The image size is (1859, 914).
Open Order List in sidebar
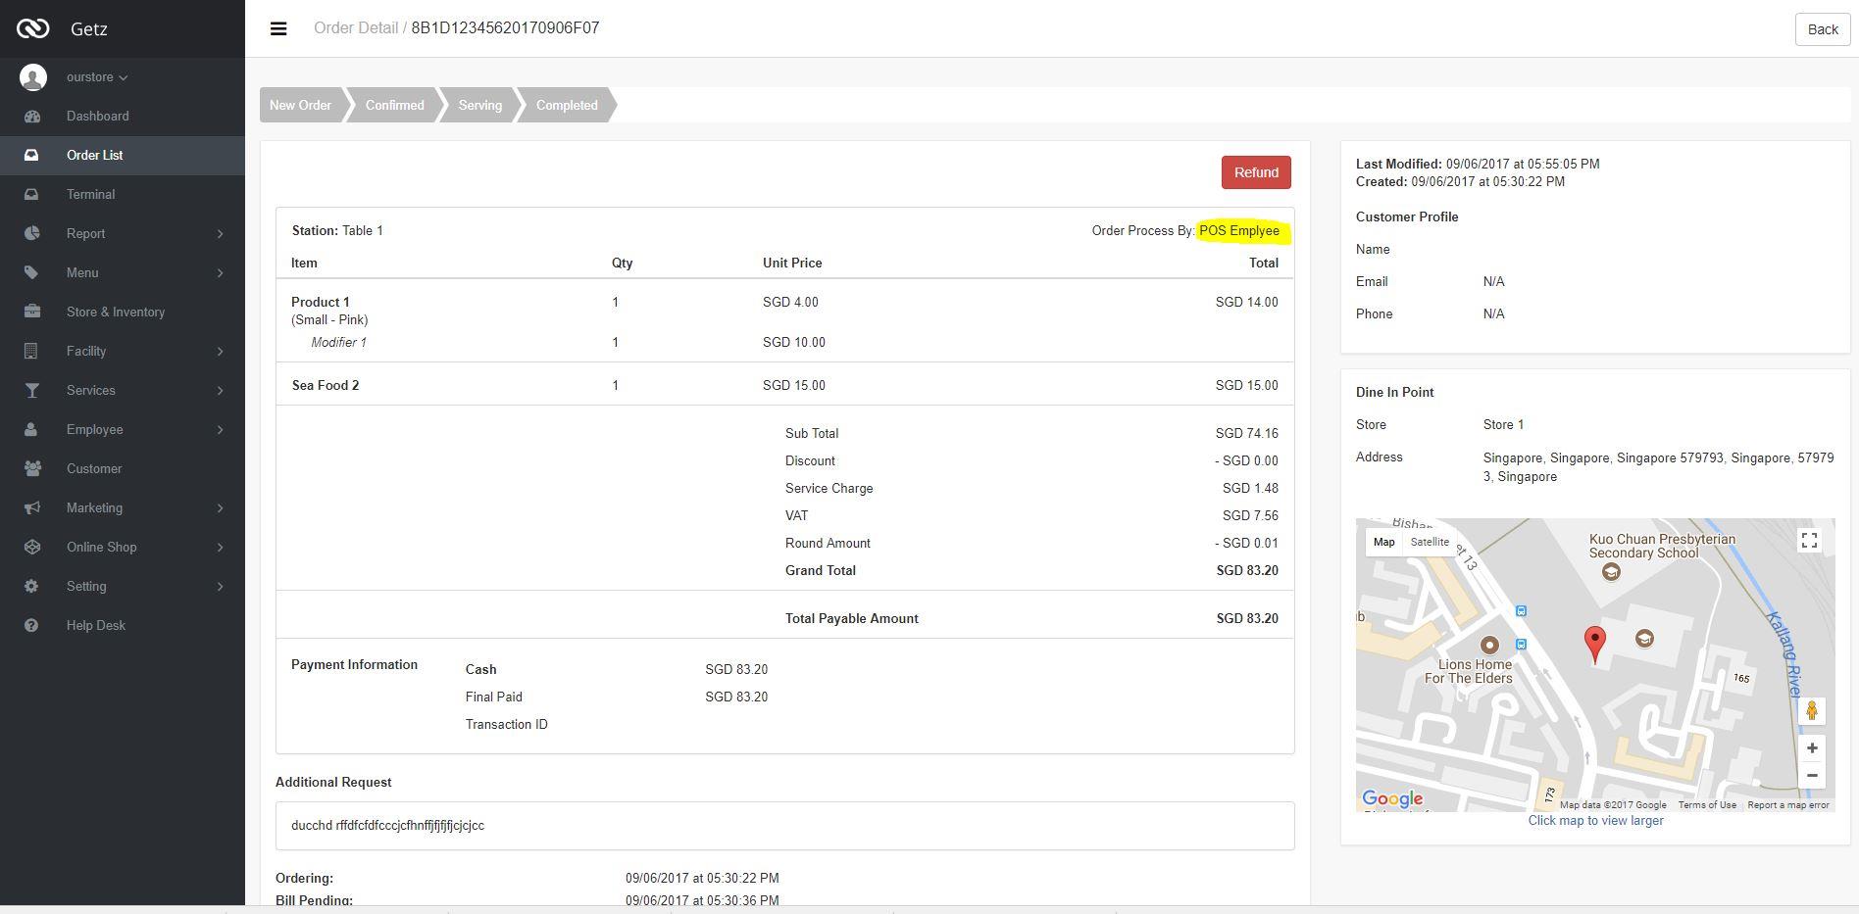point(95,156)
